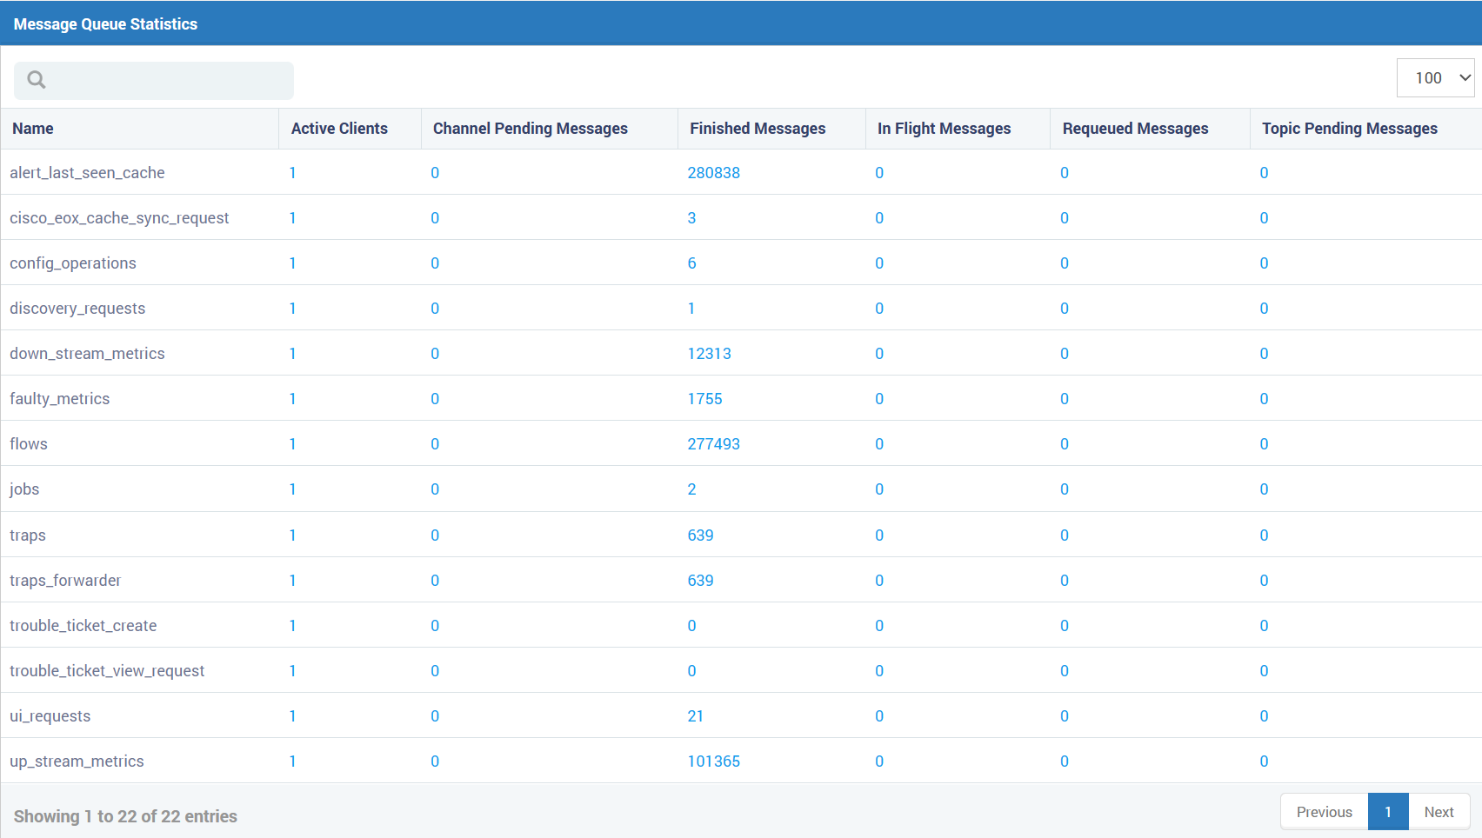Click channel pending value for config_operations
The height and width of the screenshot is (838, 1482).
(435, 263)
